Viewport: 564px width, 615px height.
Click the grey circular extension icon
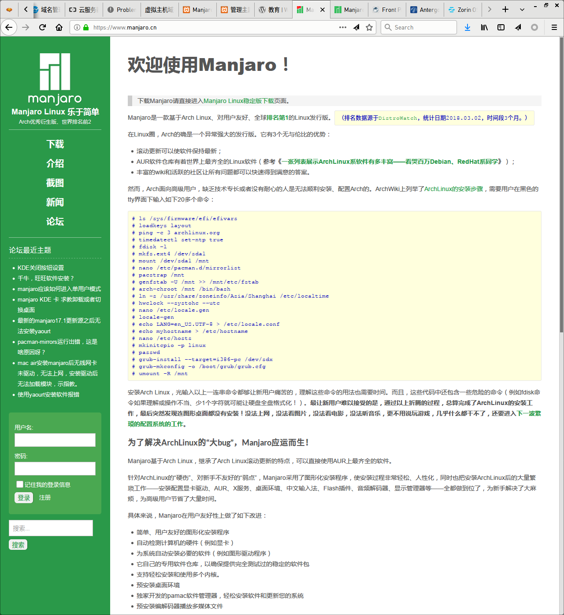pyautogui.click(x=534, y=27)
